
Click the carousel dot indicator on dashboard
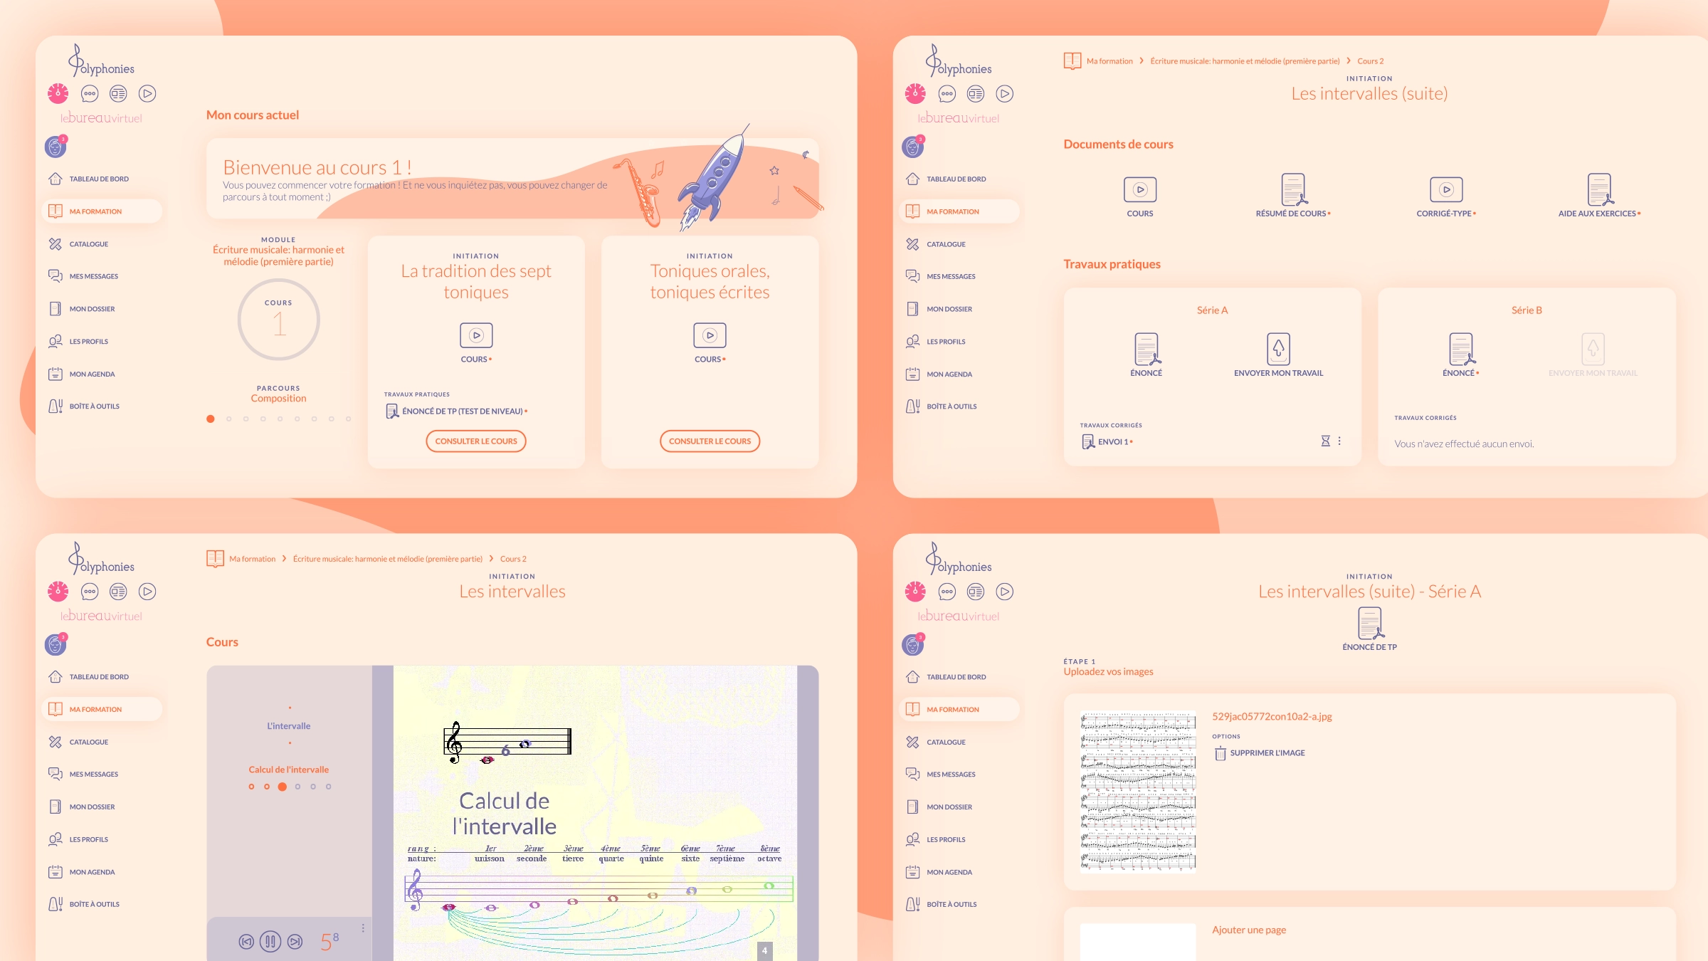[x=209, y=418]
